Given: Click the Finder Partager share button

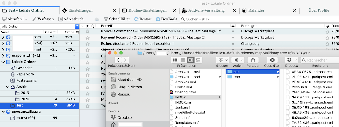Looking at the screenshot, I should [253, 60].
